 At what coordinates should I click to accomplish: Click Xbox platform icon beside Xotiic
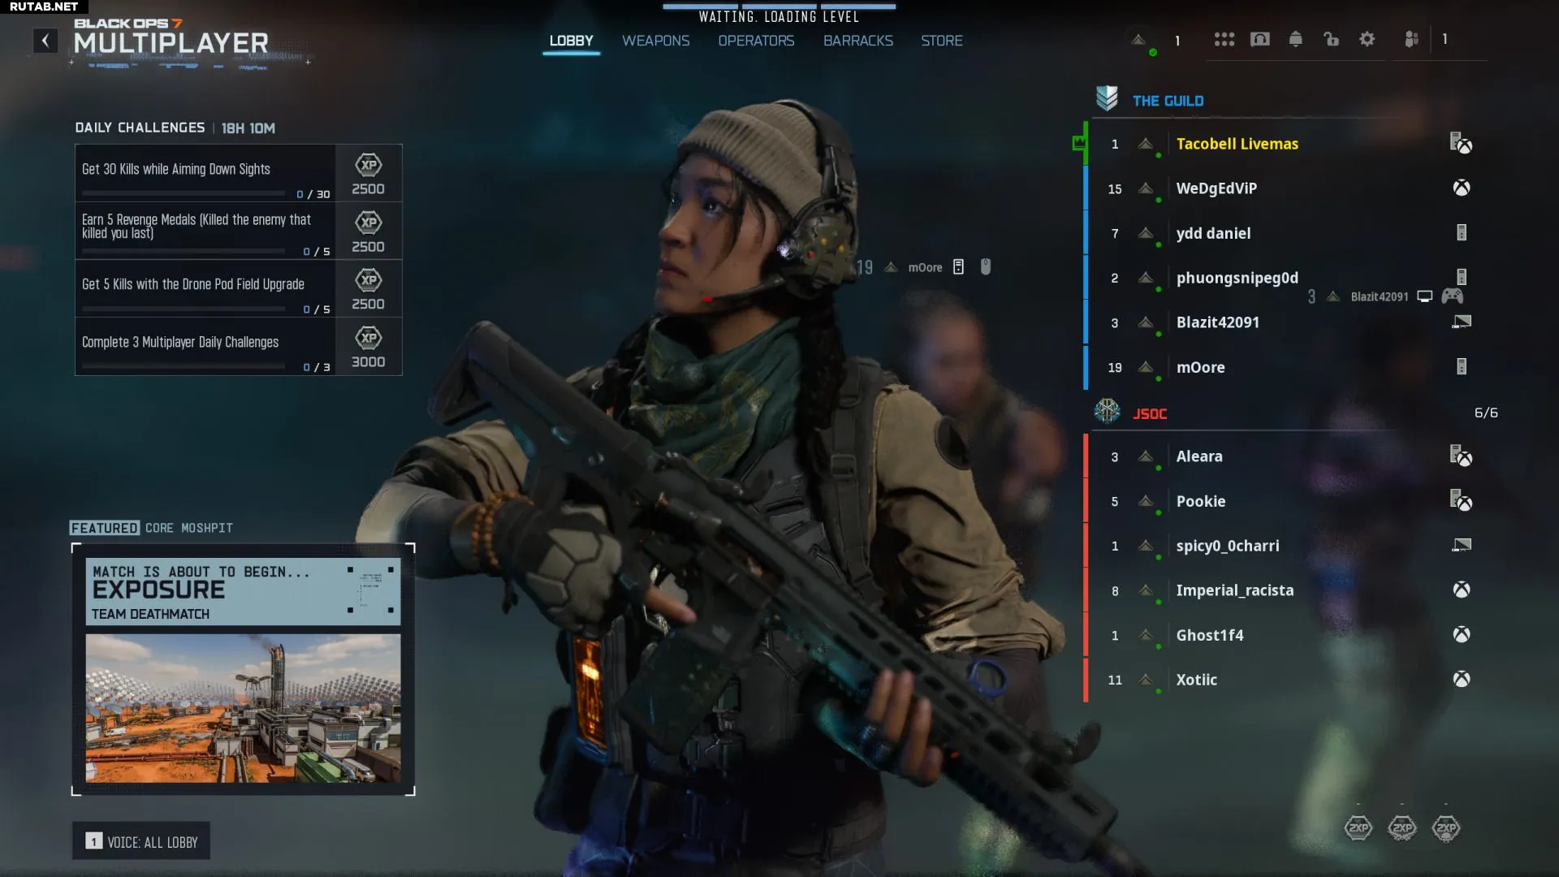pos(1461,679)
